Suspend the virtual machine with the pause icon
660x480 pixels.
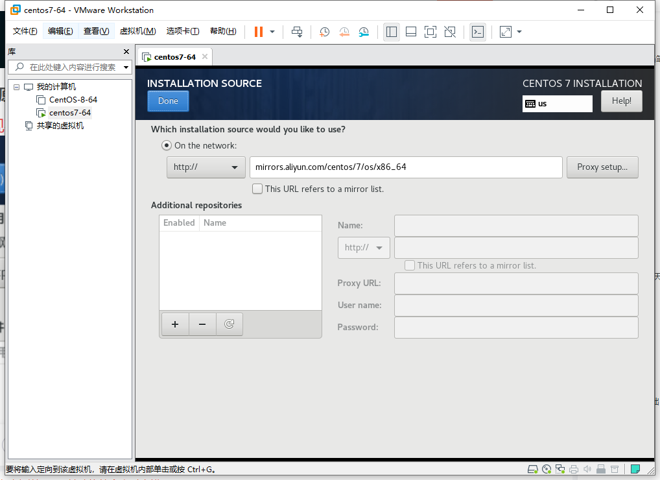pos(257,31)
